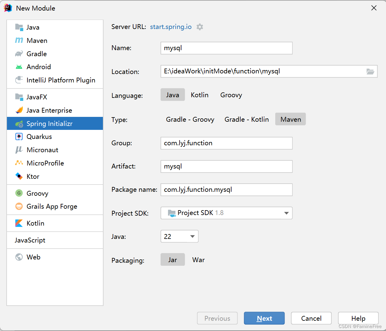Select the Maven generator icon
386x331 pixels.
pyautogui.click(x=19, y=40)
